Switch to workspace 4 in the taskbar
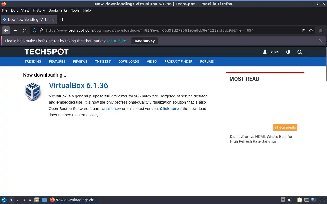 click(x=30, y=200)
